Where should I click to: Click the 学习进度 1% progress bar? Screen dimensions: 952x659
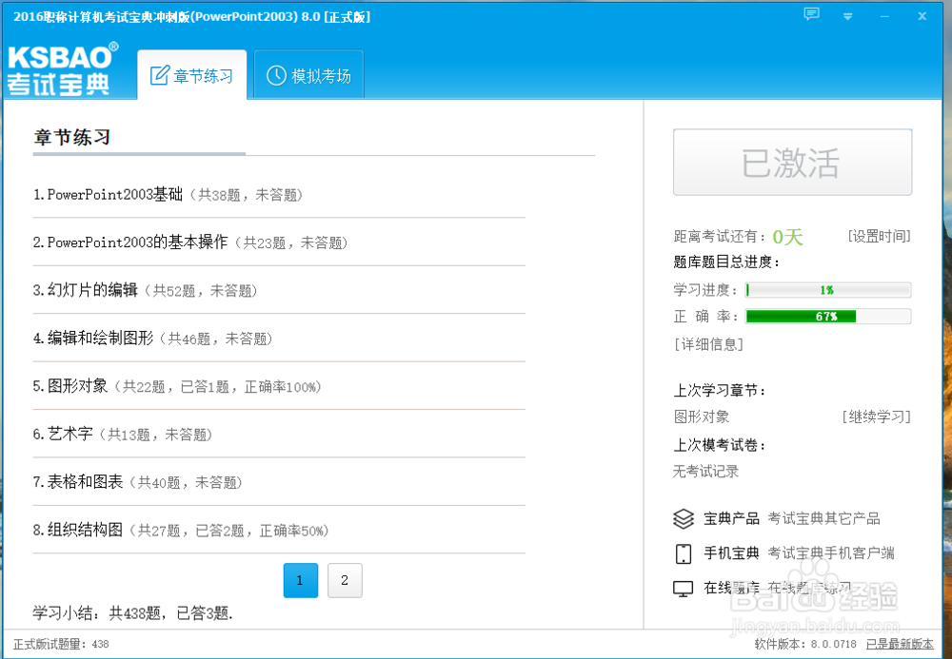pyautogui.click(x=828, y=290)
